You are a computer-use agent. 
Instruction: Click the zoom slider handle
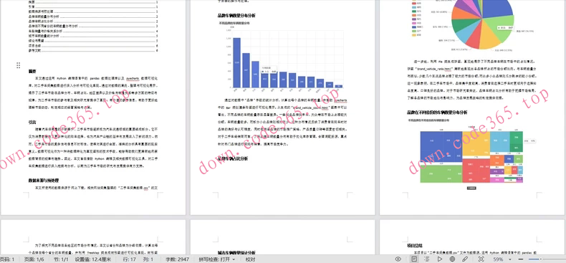click(541, 259)
